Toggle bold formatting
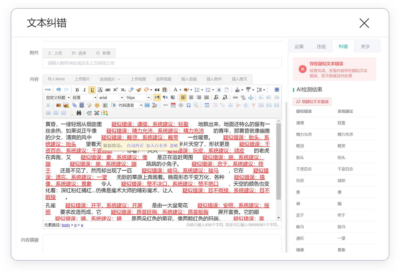400x274 pixels. click(x=77, y=89)
